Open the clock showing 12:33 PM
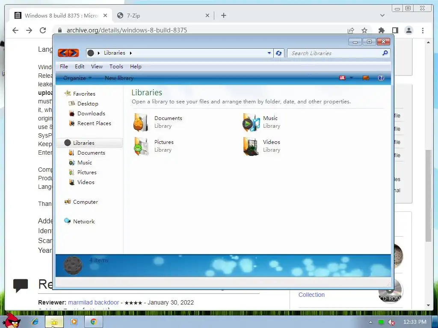 415,322
